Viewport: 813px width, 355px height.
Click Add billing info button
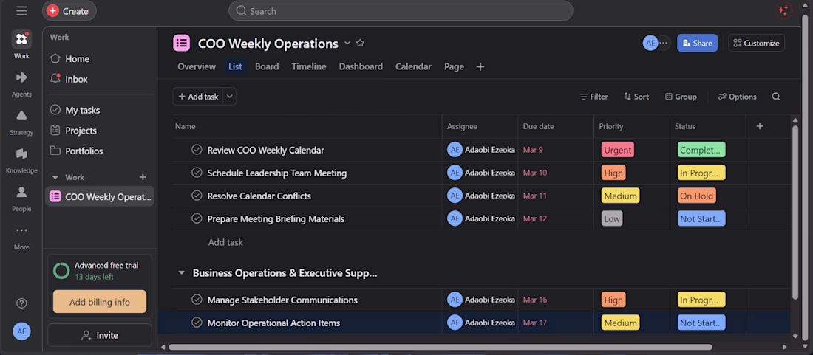click(x=100, y=302)
